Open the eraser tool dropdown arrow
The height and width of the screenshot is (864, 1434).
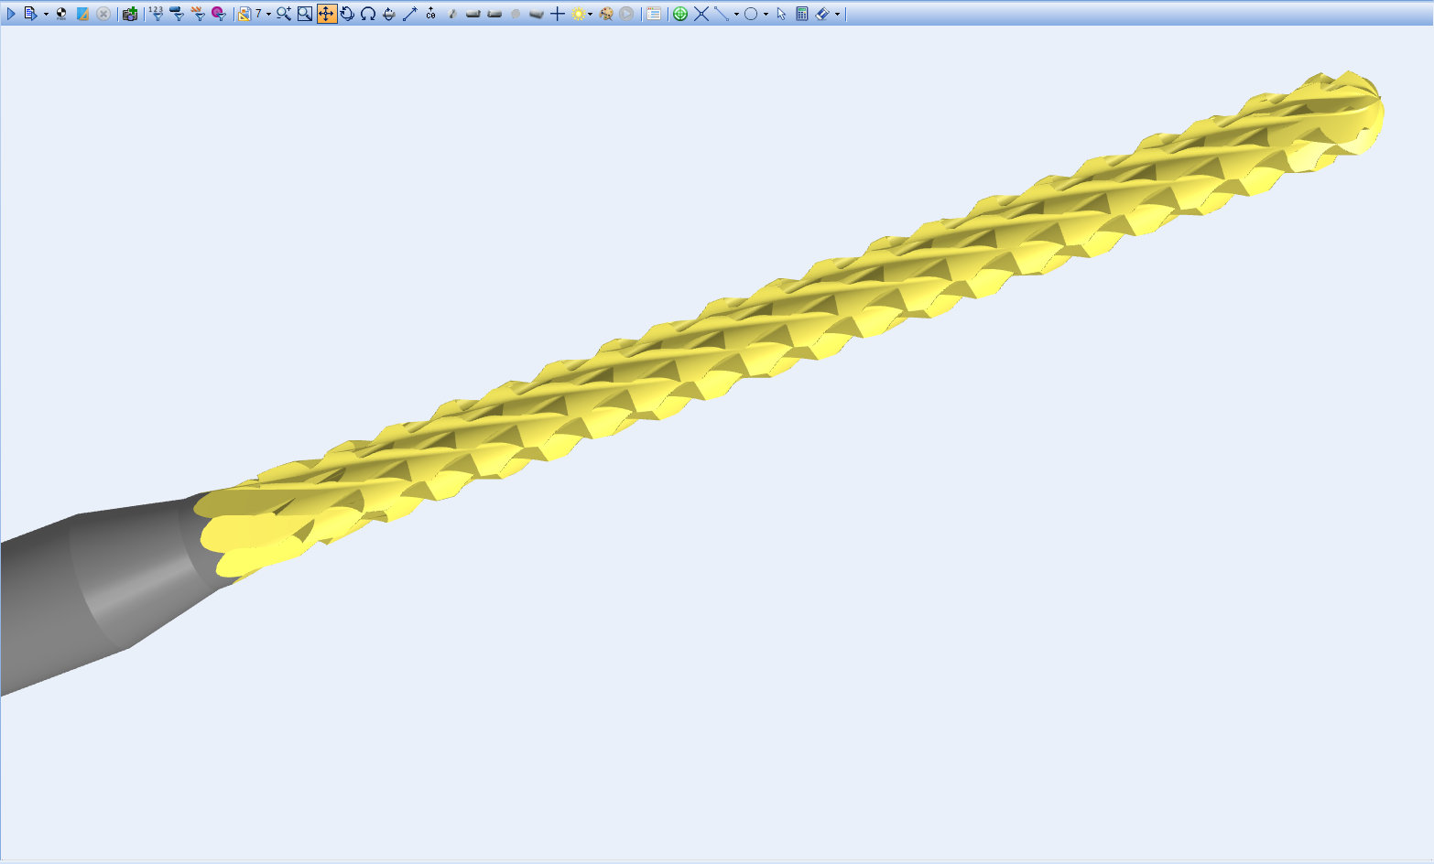(837, 15)
